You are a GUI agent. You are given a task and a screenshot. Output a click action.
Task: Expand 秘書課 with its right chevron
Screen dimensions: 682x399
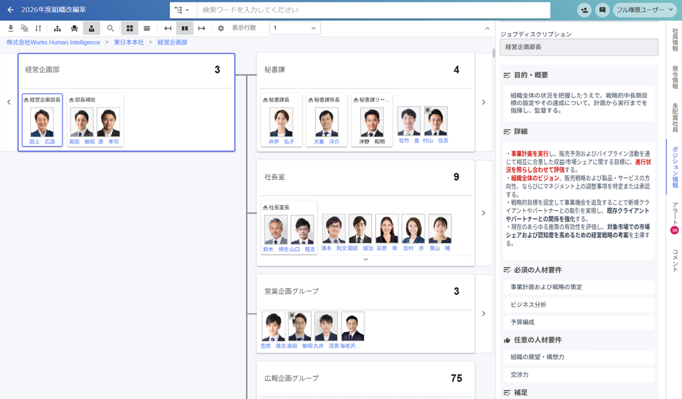(x=483, y=102)
